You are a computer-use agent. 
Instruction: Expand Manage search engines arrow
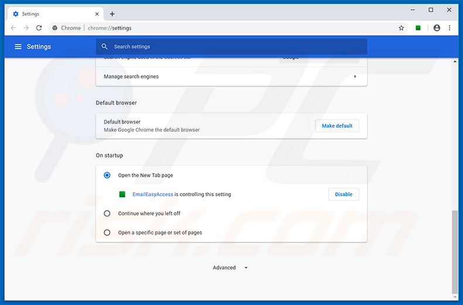point(355,77)
